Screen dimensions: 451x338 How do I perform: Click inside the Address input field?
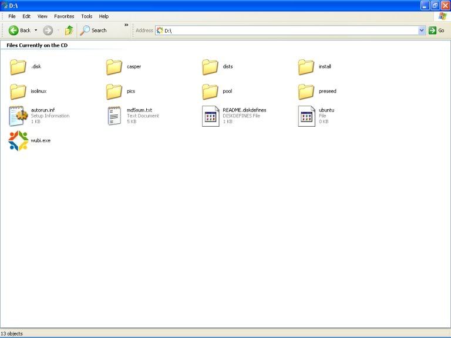pos(288,31)
